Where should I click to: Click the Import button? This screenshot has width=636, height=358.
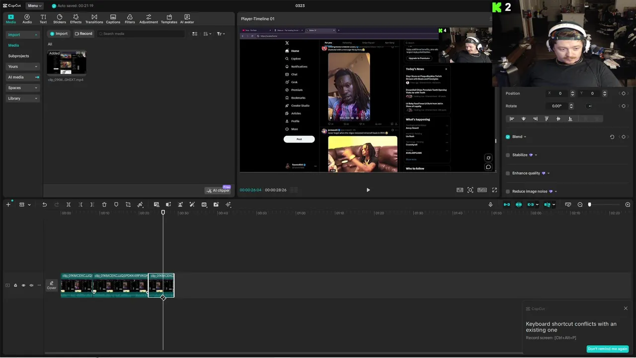tap(59, 34)
